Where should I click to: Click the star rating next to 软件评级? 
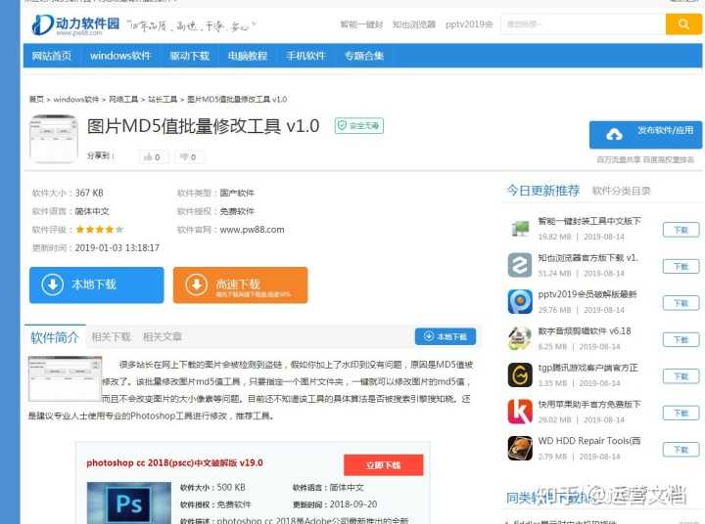[99, 230]
